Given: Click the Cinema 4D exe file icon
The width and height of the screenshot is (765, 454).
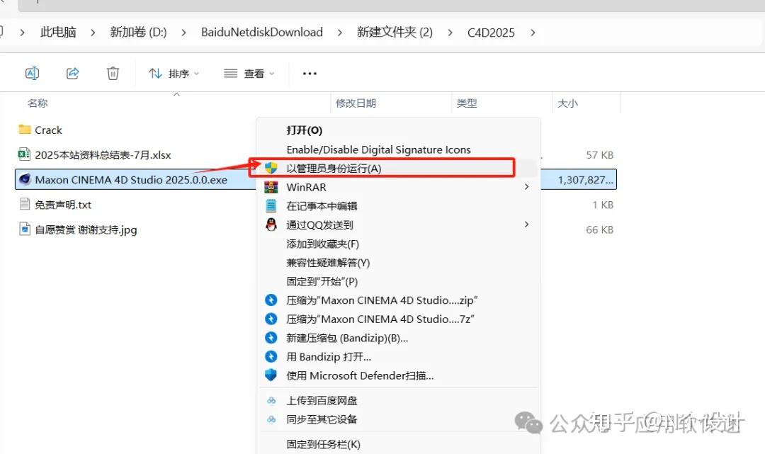Looking at the screenshot, I should pyautogui.click(x=25, y=179).
